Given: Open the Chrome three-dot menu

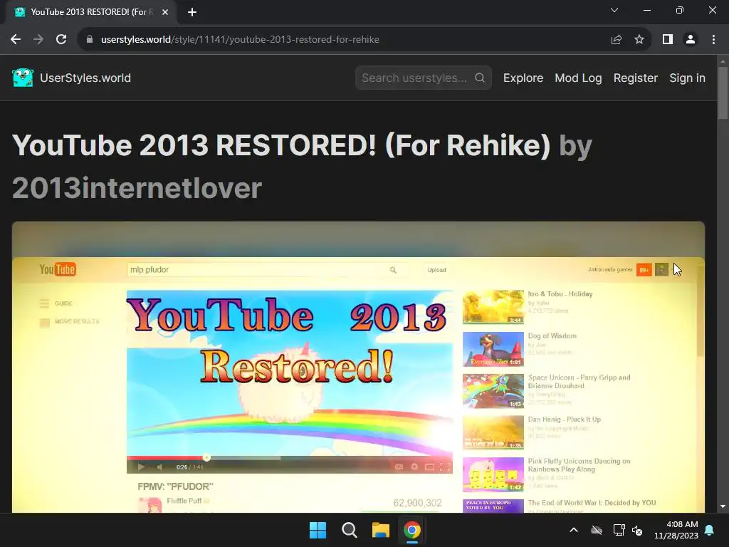Looking at the screenshot, I should point(713,40).
